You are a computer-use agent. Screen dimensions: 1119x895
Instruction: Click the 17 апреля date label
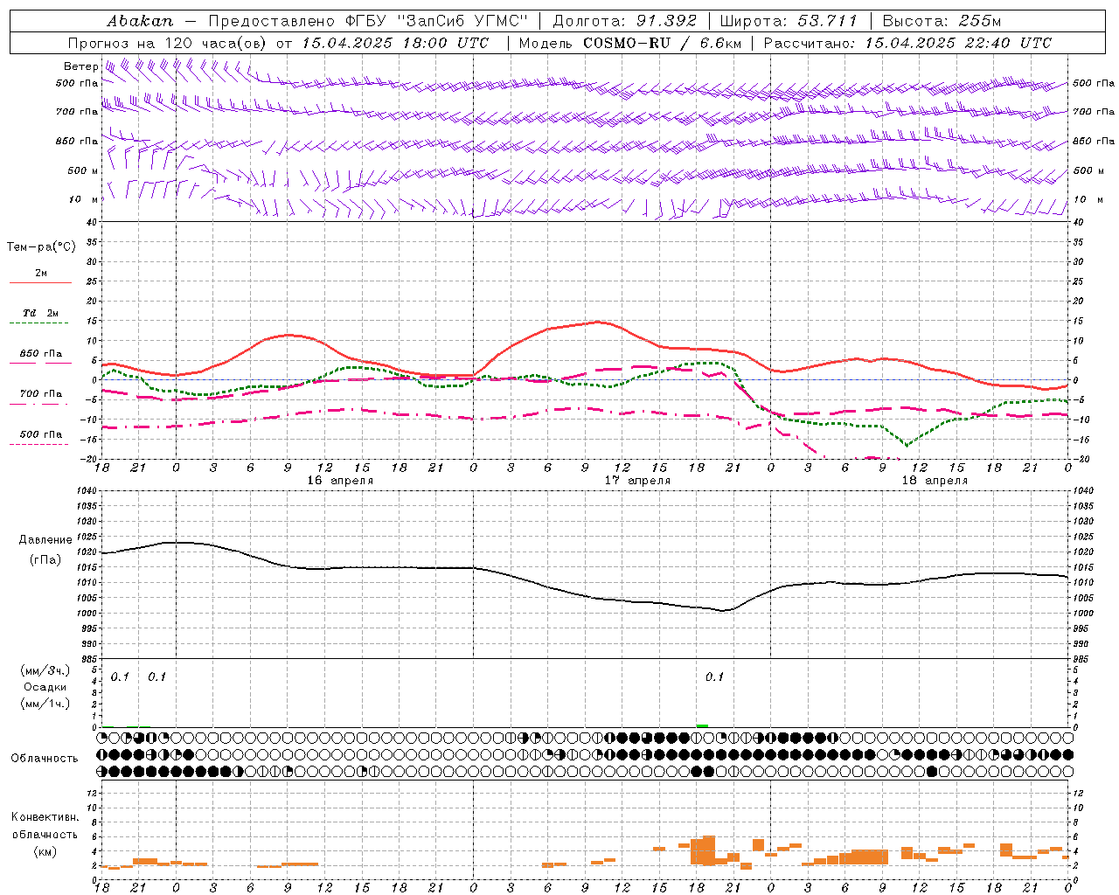(637, 481)
